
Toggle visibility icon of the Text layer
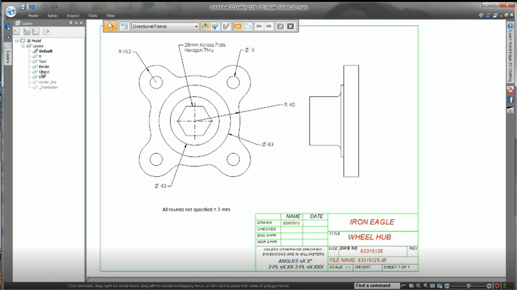[x=35, y=62]
